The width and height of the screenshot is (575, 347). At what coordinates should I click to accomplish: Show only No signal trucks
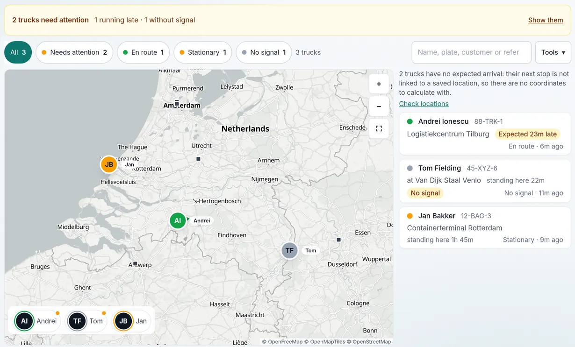[x=264, y=52]
